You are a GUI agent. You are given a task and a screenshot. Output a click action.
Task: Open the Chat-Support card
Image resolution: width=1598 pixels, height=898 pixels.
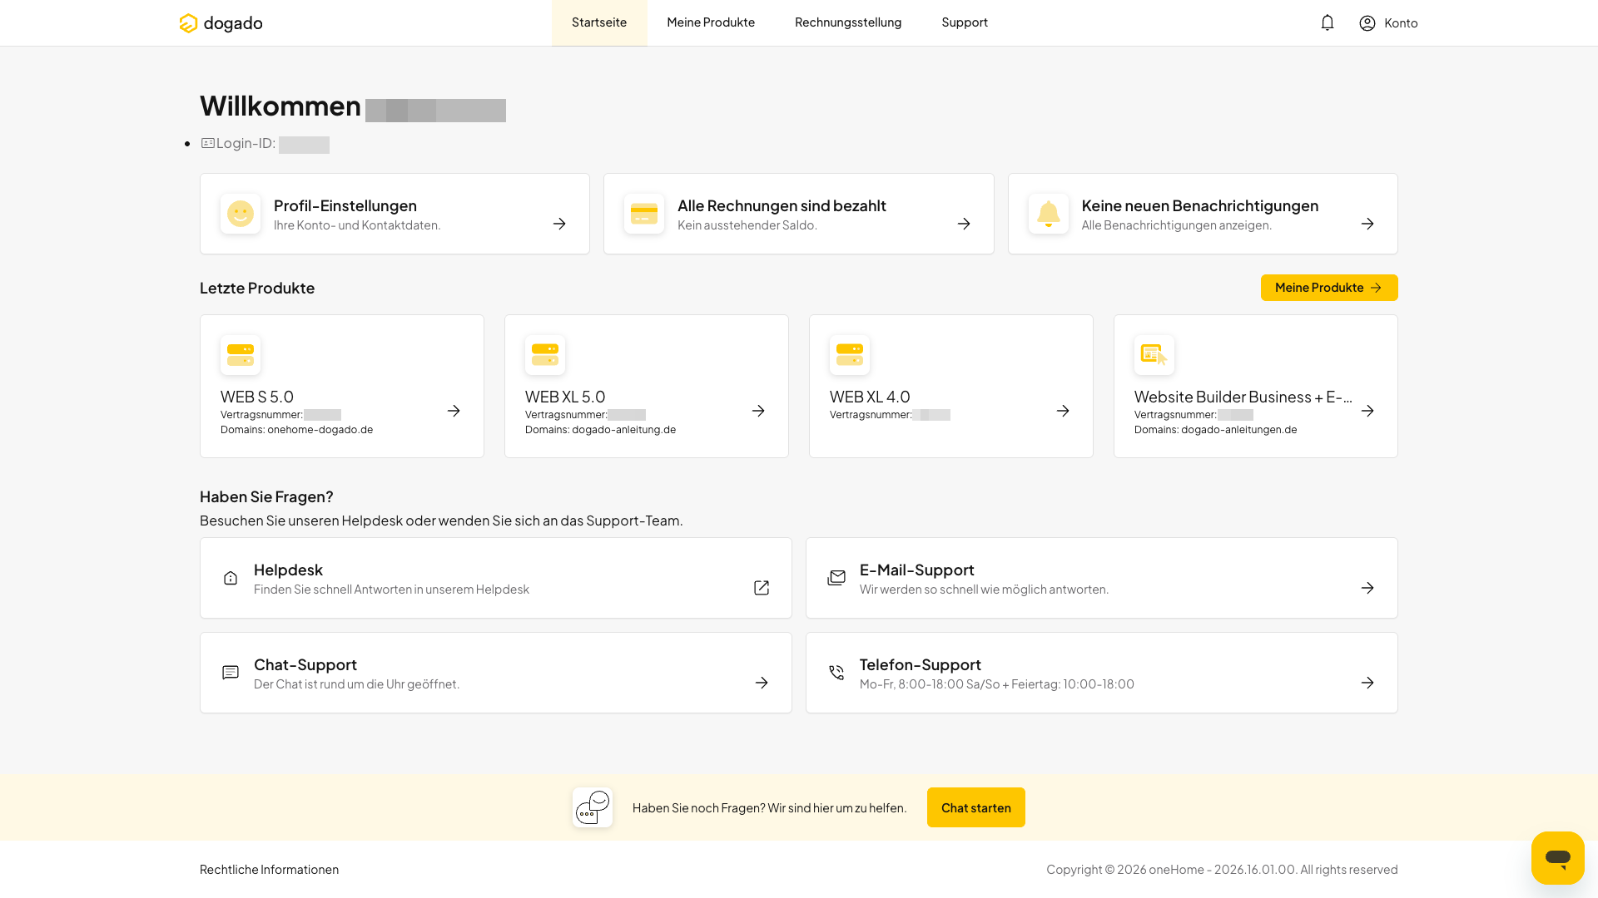coord(496,673)
